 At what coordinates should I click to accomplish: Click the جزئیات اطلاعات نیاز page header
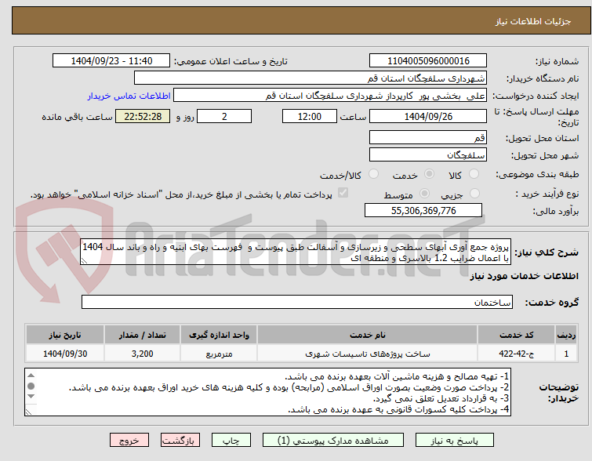pyautogui.click(x=533, y=21)
